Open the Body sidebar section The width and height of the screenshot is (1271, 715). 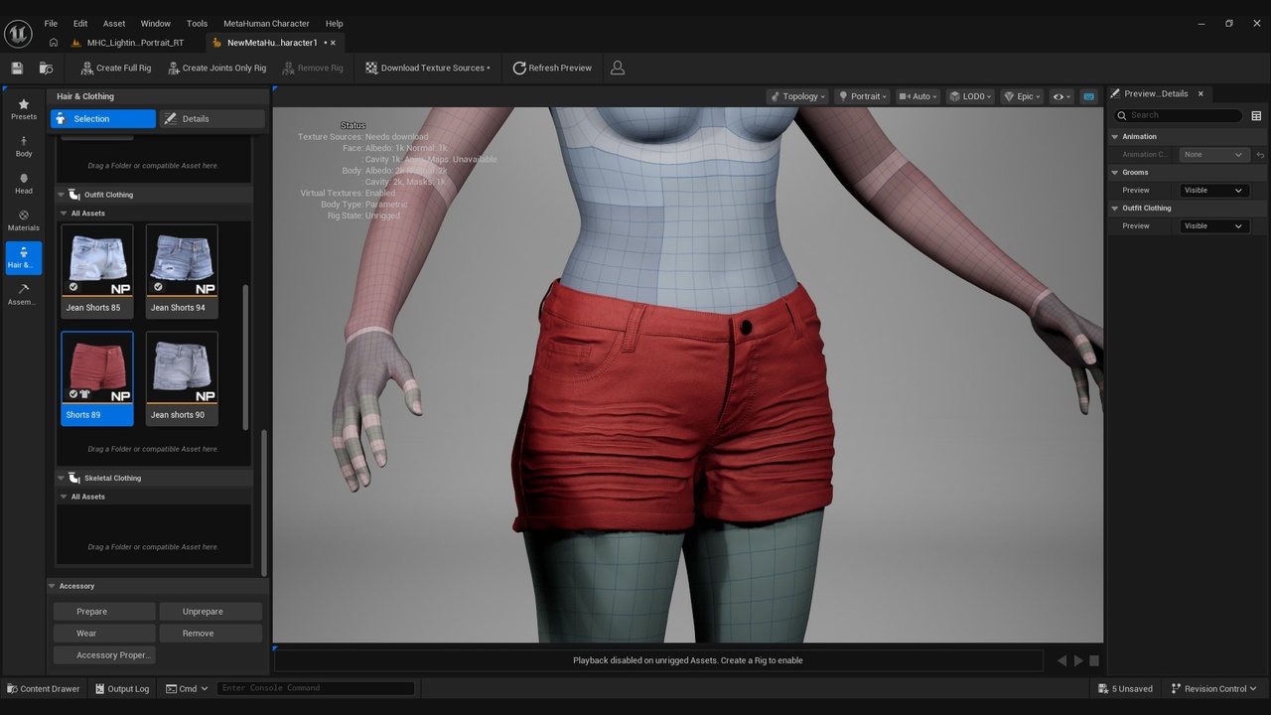tap(24, 147)
